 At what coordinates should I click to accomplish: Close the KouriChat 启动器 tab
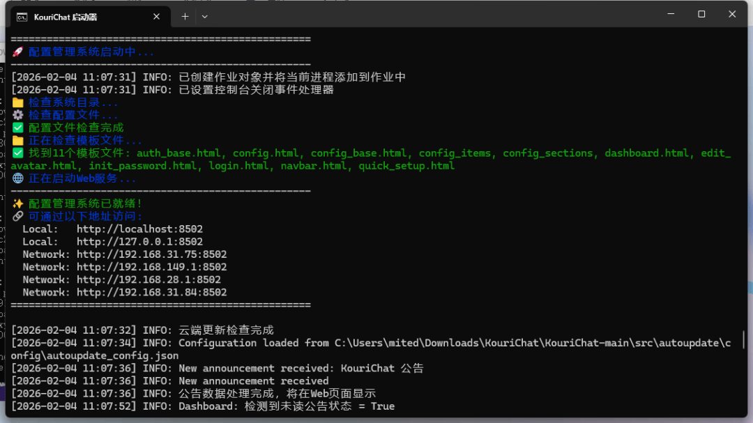pyautogui.click(x=157, y=17)
